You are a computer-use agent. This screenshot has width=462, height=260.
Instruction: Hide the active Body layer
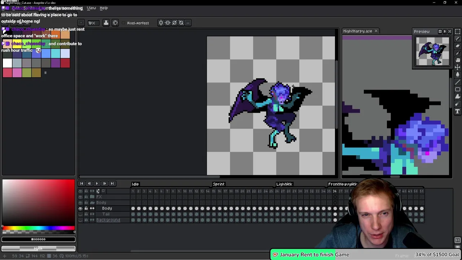pyautogui.click(x=80, y=208)
